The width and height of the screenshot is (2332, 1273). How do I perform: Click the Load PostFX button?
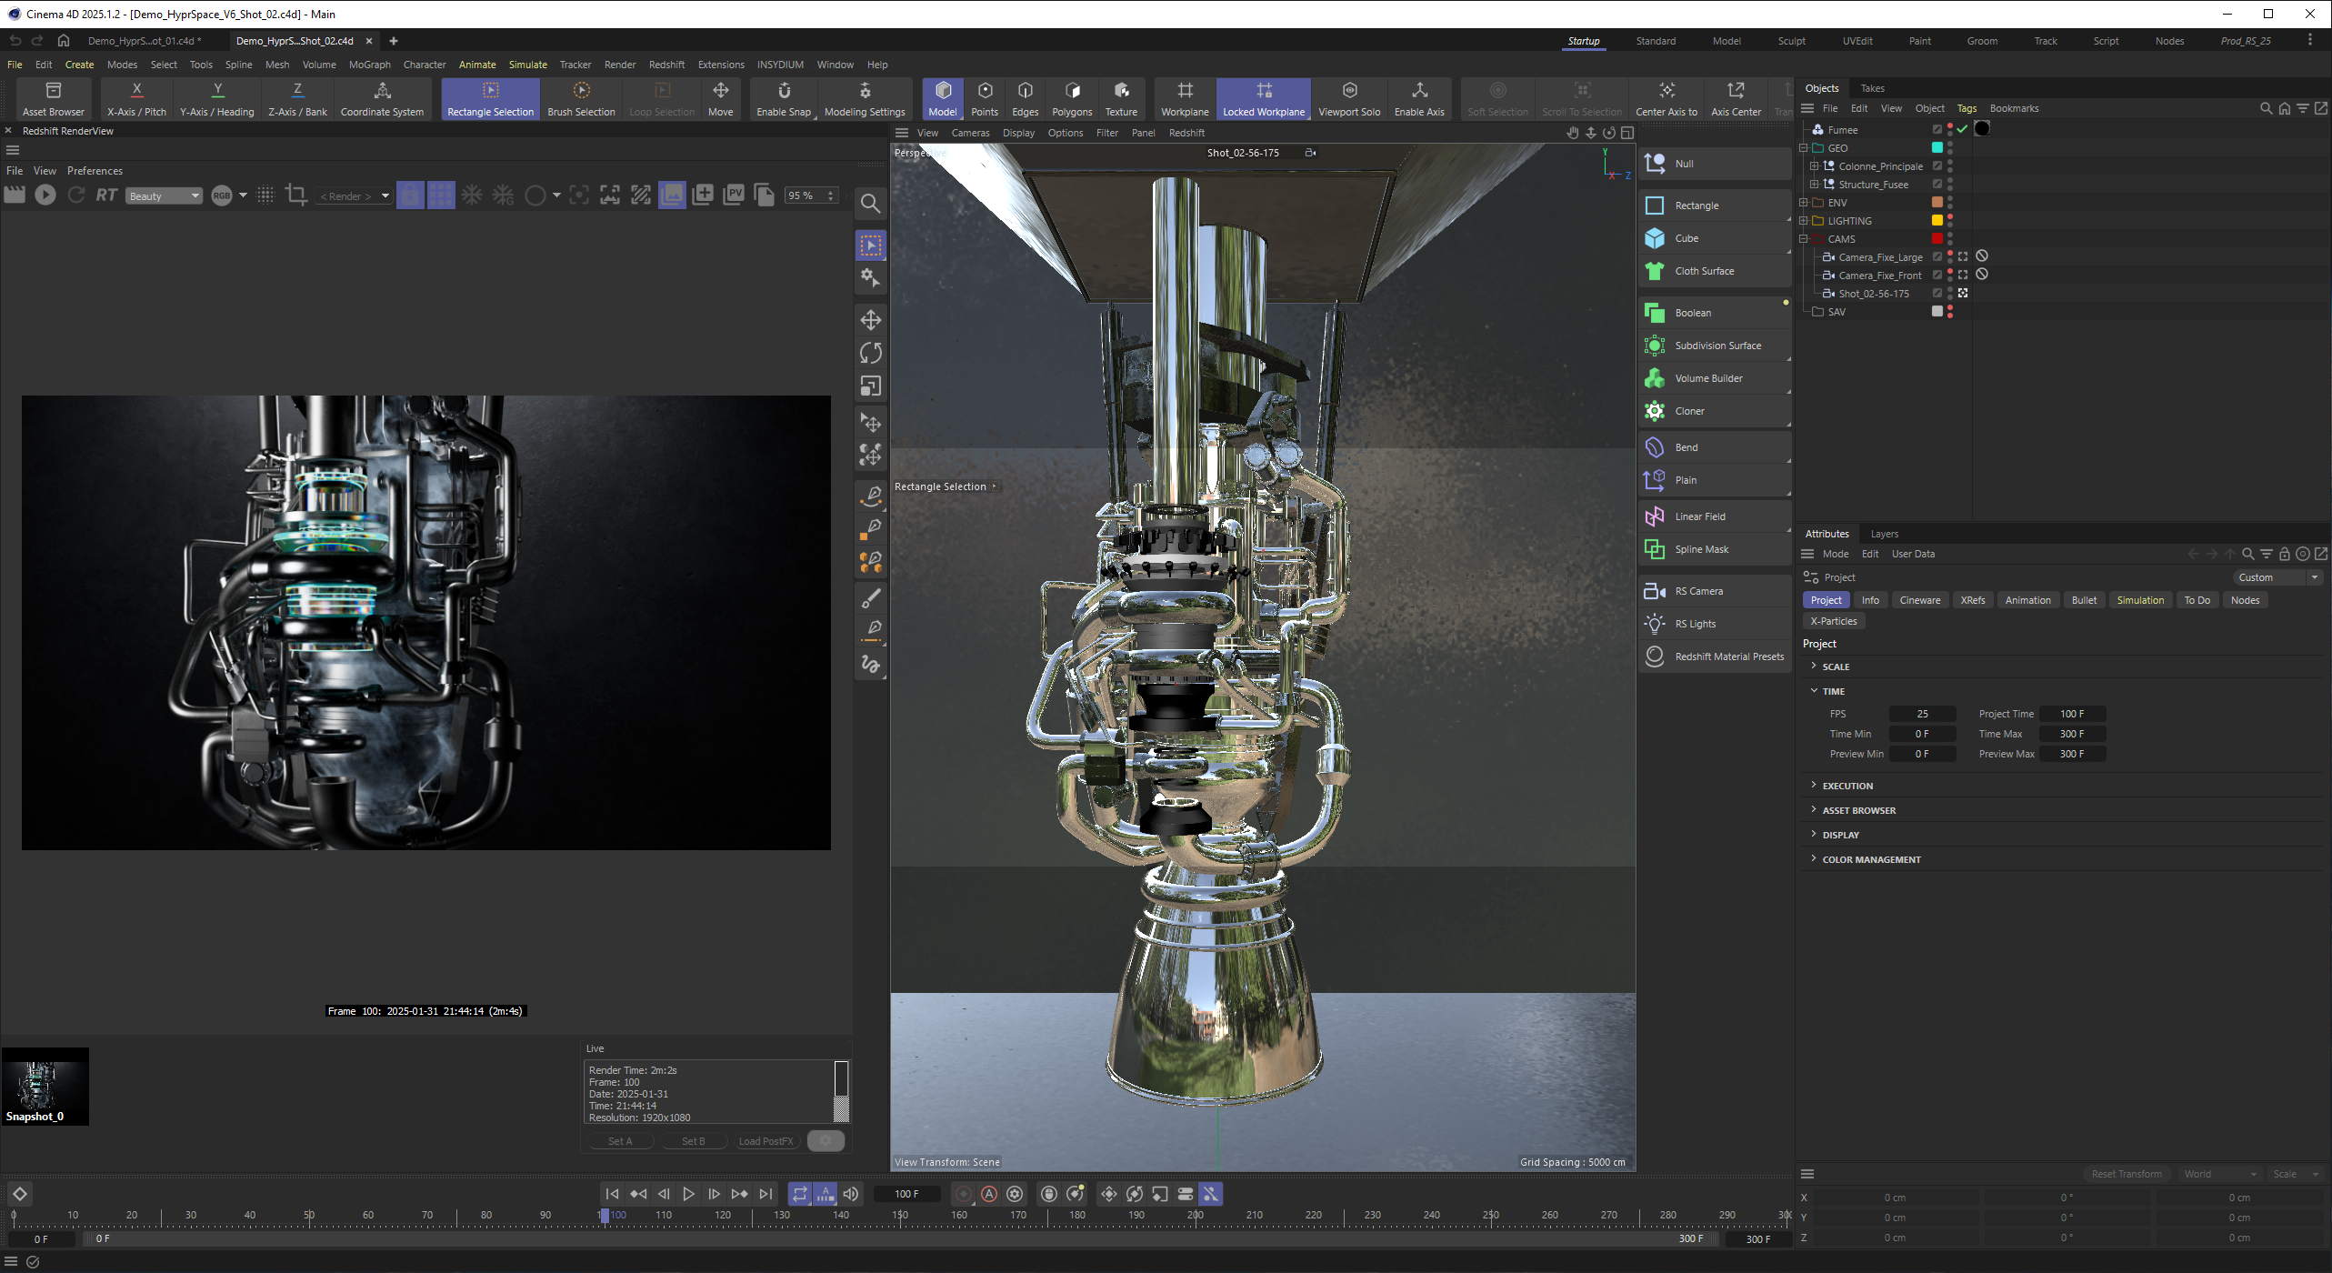[766, 1141]
